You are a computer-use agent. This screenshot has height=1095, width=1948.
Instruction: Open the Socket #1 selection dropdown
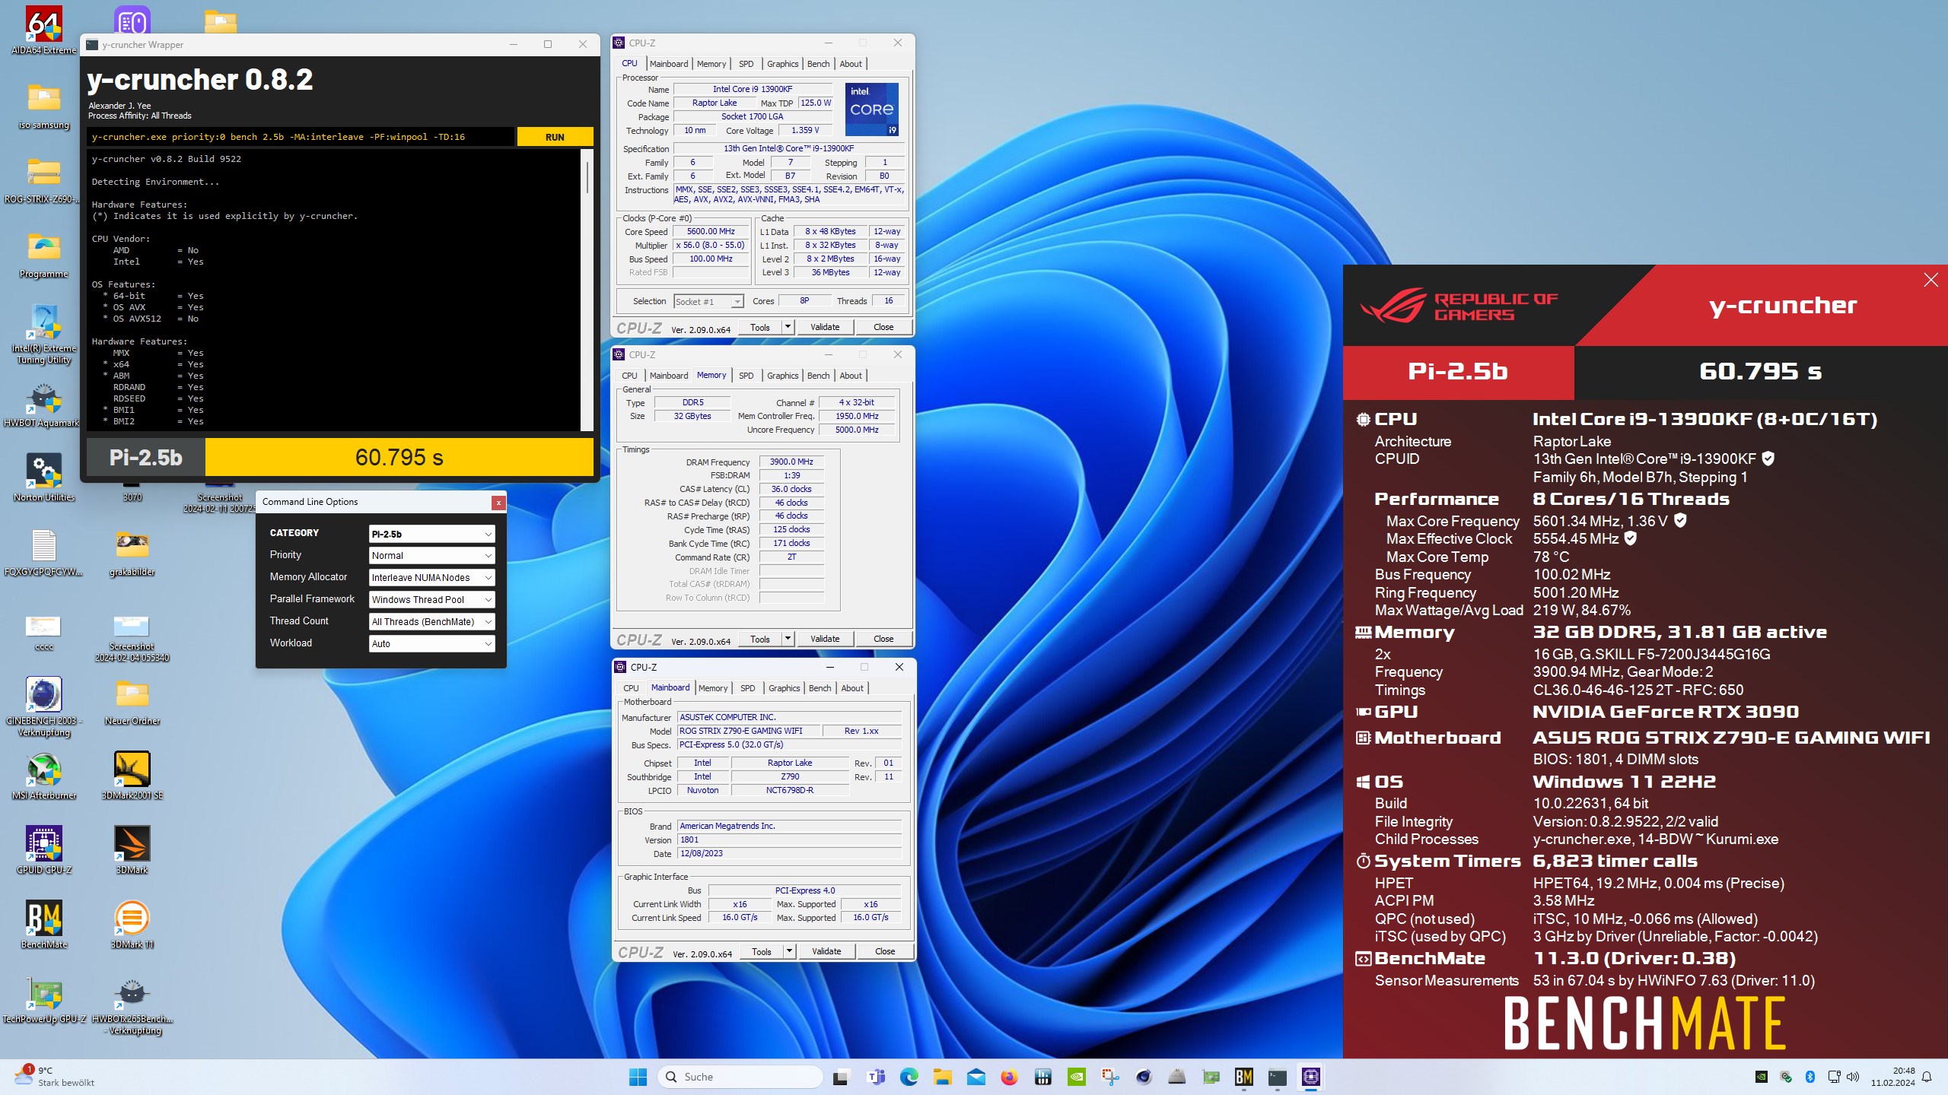[x=708, y=302]
